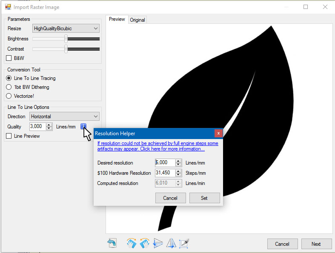Rotate image counter-clockwise
The height and width of the screenshot is (253, 335).
145,243
